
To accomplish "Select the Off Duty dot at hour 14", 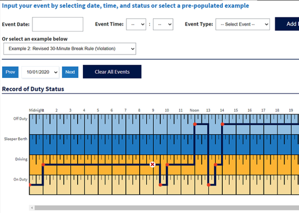I will [x=222, y=124].
